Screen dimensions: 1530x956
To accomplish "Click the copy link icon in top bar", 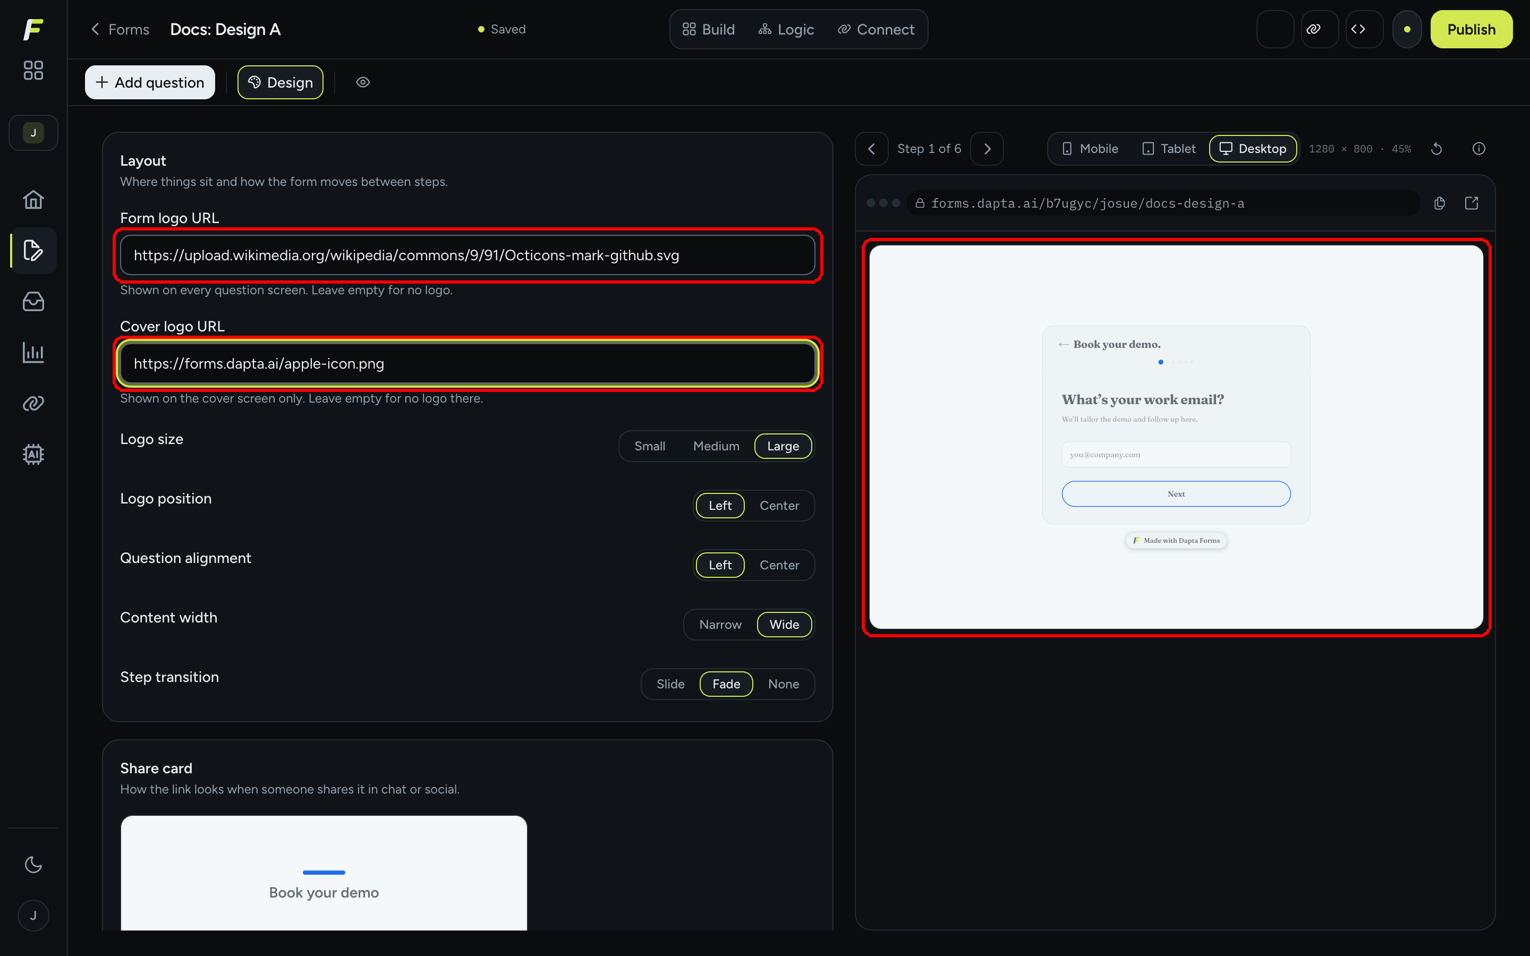I will [1320, 29].
